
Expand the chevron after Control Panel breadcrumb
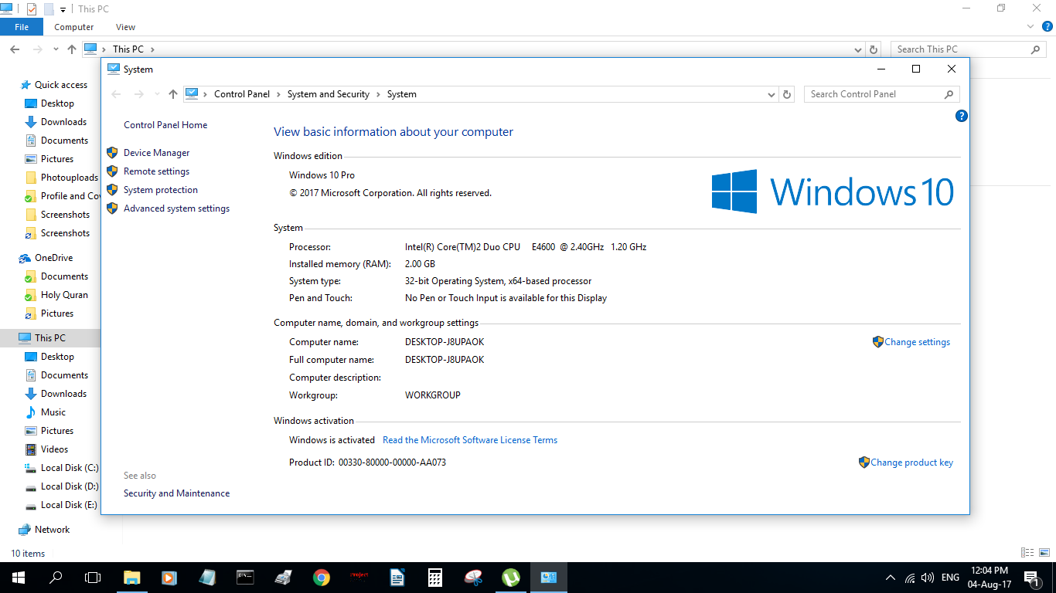pyautogui.click(x=278, y=94)
